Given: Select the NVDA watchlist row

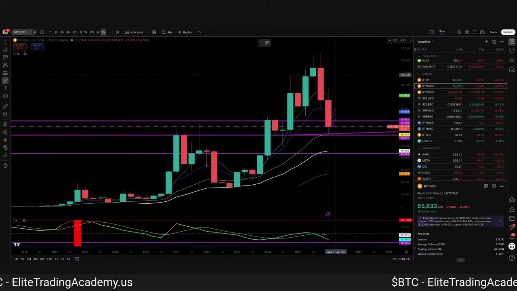Looking at the screenshot, I should 460,173.
